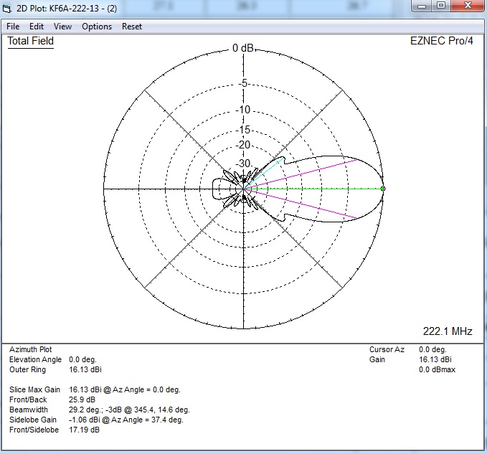The image size is (487, 454).
Task: Open the File menu
Action: (x=13, y=27)
